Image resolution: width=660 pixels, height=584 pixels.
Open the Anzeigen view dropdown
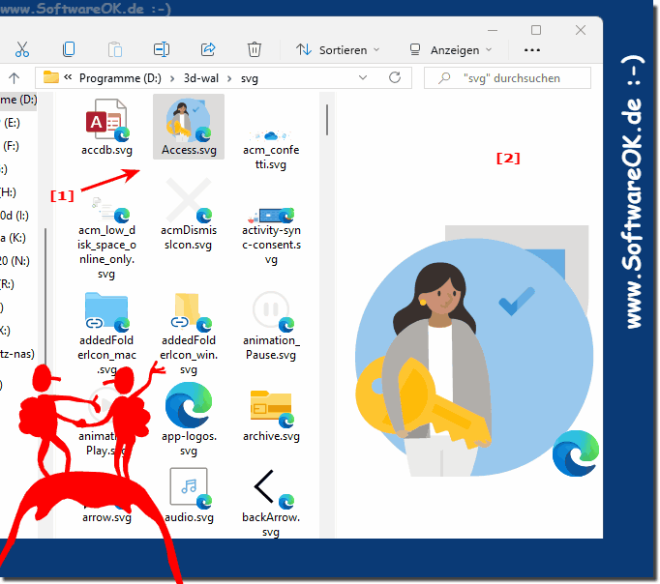(451, 50)
